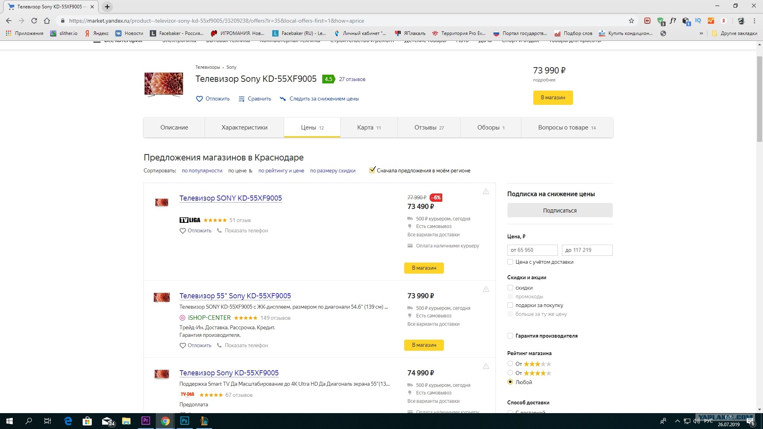Click the language indicator РУС in tray
Image resolution: width=763 pixels, height=429 pixels.
pos(708,421)
